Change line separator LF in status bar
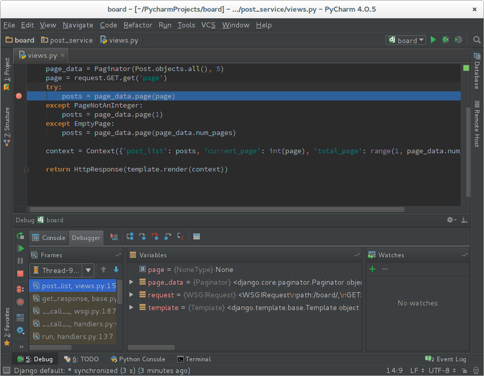Viewport: 484px width, 376px height. (417, 370)
